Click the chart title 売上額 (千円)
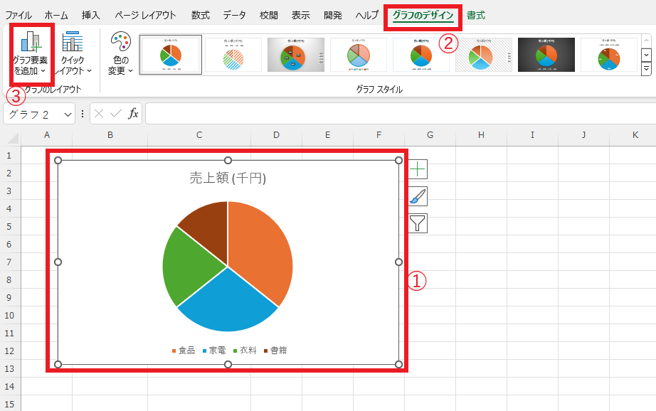This screenshot has height=411, width=656. (x=228, y=178)
